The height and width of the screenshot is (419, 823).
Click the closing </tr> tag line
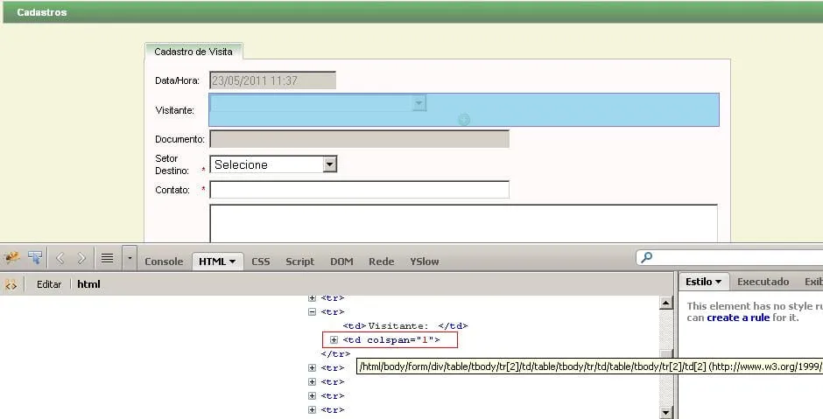(x=335, y=354)
